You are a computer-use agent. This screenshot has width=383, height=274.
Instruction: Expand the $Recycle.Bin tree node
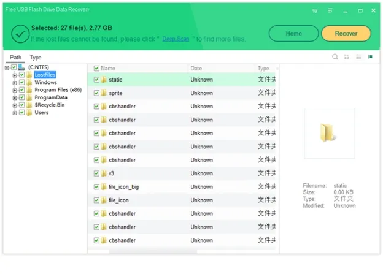click(15, 105)
